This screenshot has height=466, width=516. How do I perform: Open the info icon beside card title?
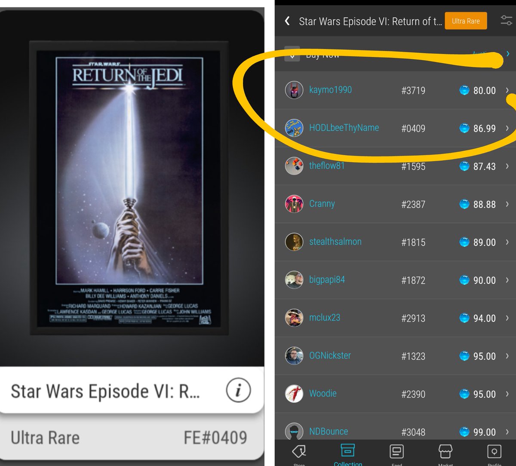pyautogui.click(x=238, y=390)
